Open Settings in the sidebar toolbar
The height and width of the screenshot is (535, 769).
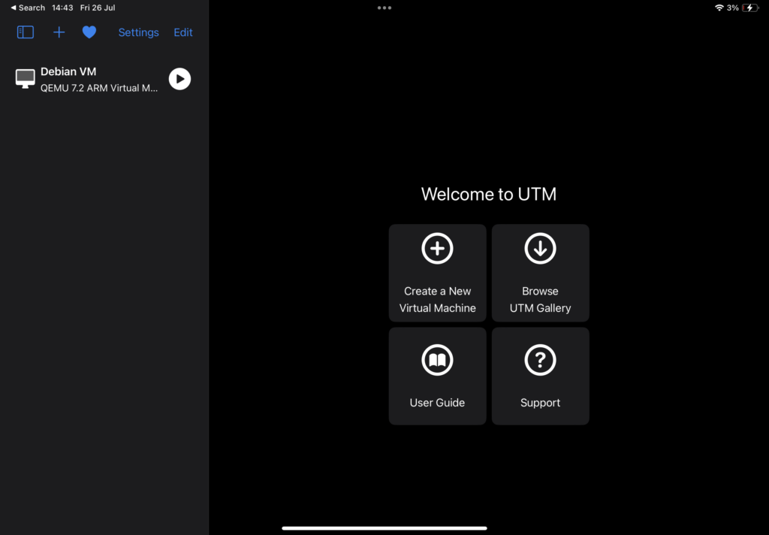click(x=138, y=32)
